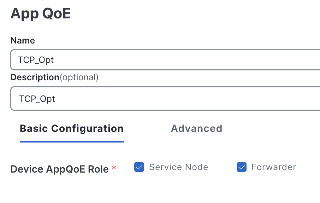Click the Forwarder label text
This screenshot has width=320, height=203.
coord(274,167)
